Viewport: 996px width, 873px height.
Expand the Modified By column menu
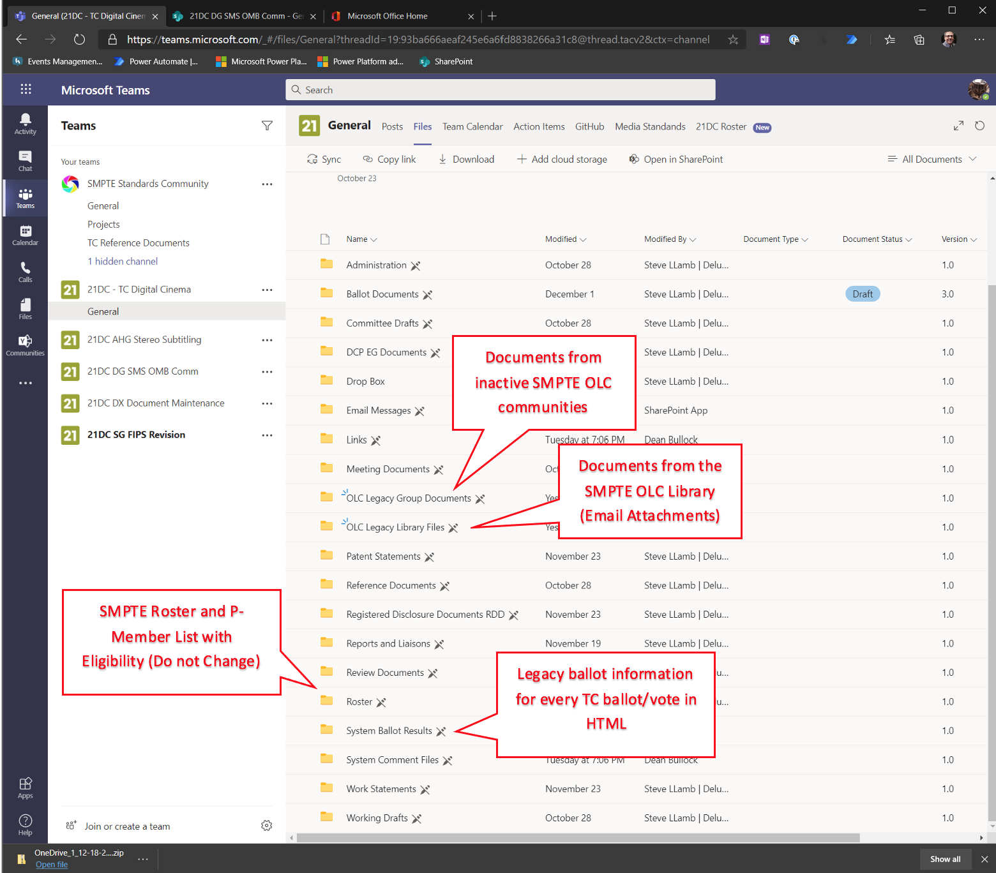[x=670, y=239]
